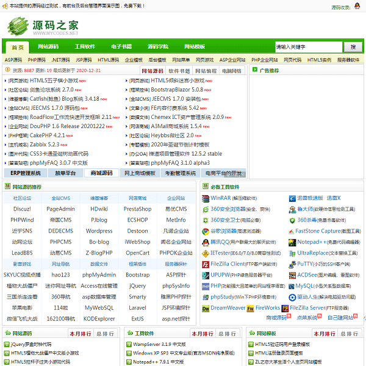Click the FastStone Capture icon
The width and height of the screenshot is (366, 366).
[292, 232]
